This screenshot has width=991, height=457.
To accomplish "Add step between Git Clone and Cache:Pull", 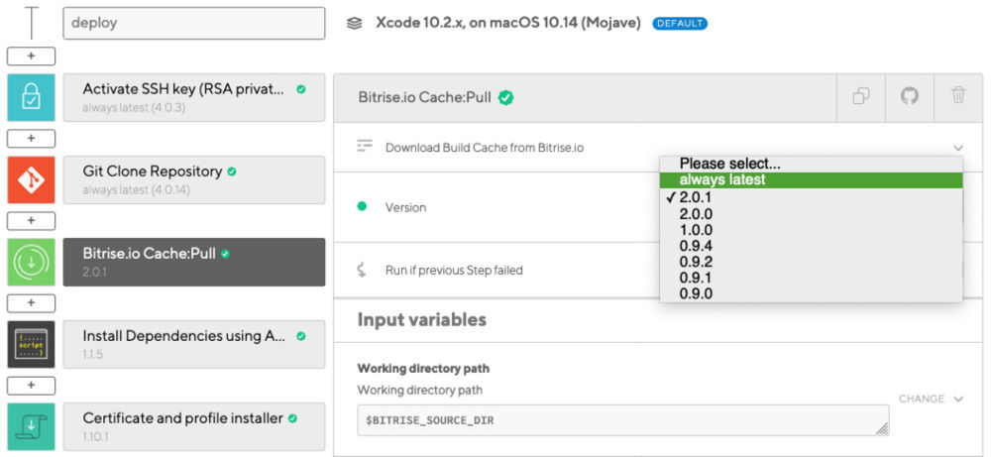I will click(31, 221).
